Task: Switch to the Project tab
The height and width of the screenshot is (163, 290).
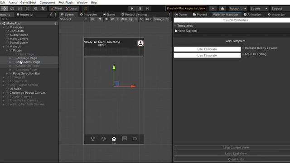Action: coord(200,14)
